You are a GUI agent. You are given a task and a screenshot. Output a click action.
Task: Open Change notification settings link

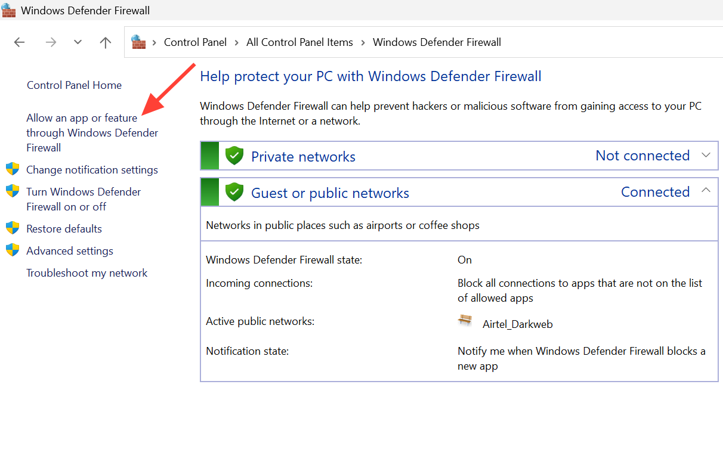pos(92,170)
